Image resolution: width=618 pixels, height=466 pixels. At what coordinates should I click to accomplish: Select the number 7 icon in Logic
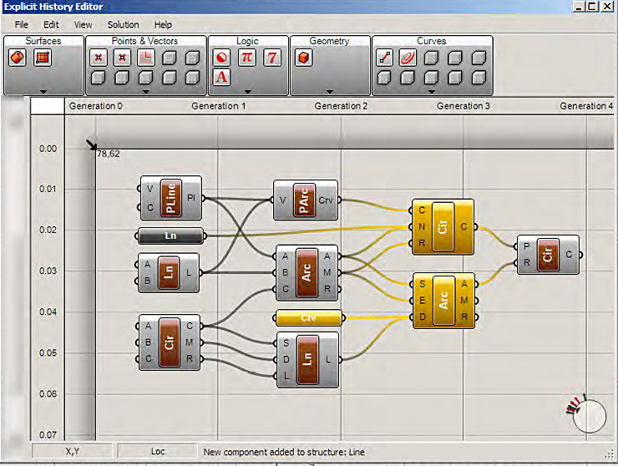pos(272,58)
